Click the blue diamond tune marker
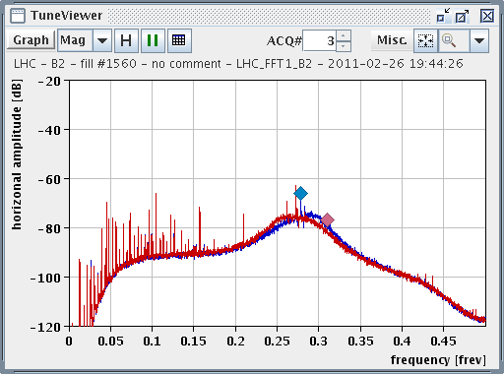The height and width of the screenshot is (374, 504). click(300, 193)
